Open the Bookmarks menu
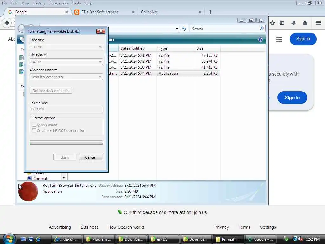Image resolution: width=325 pixels, height=244 pixels. click(x=58, y=3)
